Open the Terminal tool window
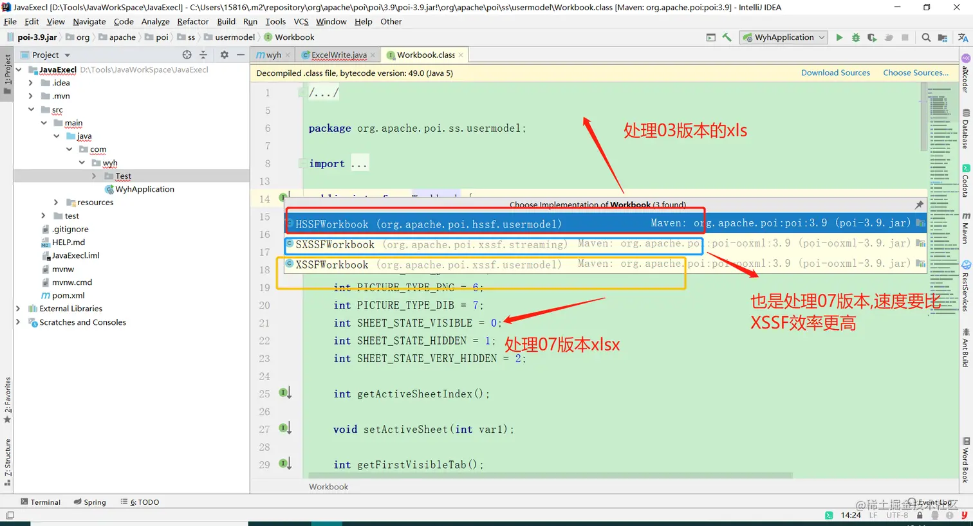This screenshot has width=973, height=526. [41, 502]
